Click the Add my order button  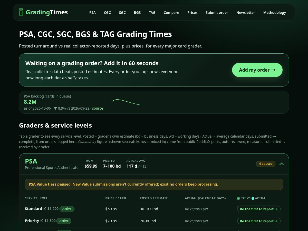[x=257, y=70]
